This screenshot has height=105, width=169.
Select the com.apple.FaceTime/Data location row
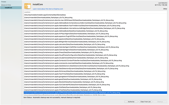95,74
